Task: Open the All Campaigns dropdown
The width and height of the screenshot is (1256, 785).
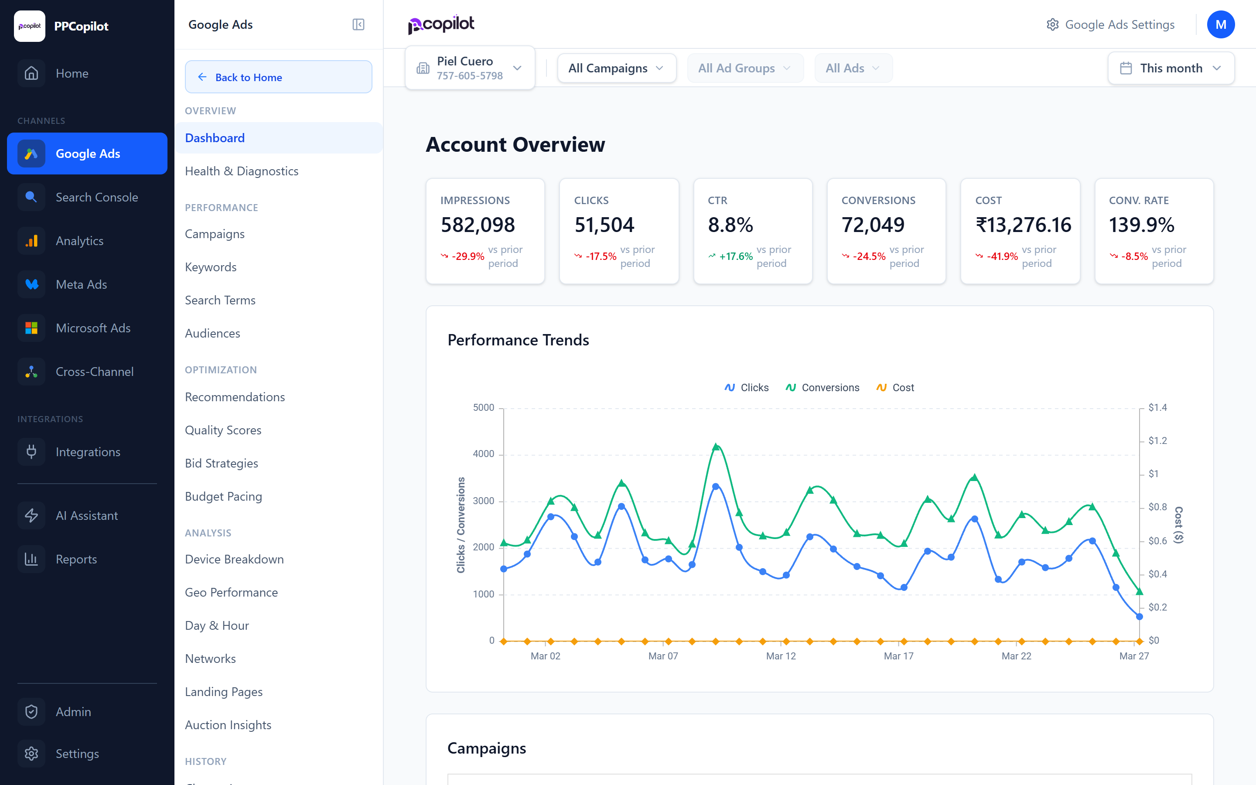Action: tap(617, 68)
